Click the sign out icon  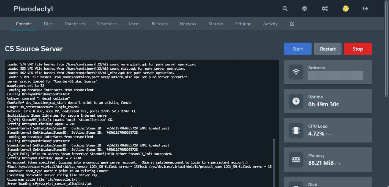365,9
